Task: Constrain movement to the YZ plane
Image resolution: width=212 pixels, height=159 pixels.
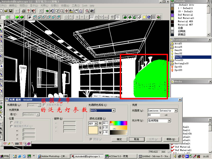Action: coord(101,17)
